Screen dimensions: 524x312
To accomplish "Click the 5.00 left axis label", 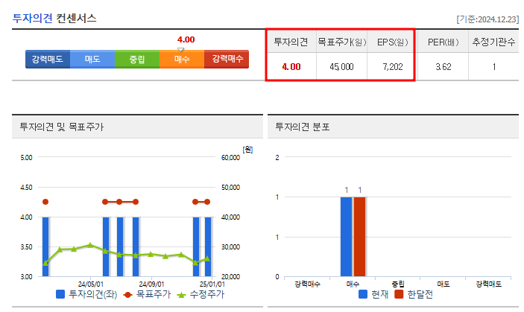I will tap(26, 157).
